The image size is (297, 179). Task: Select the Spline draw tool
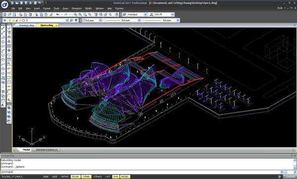(3, 64)
